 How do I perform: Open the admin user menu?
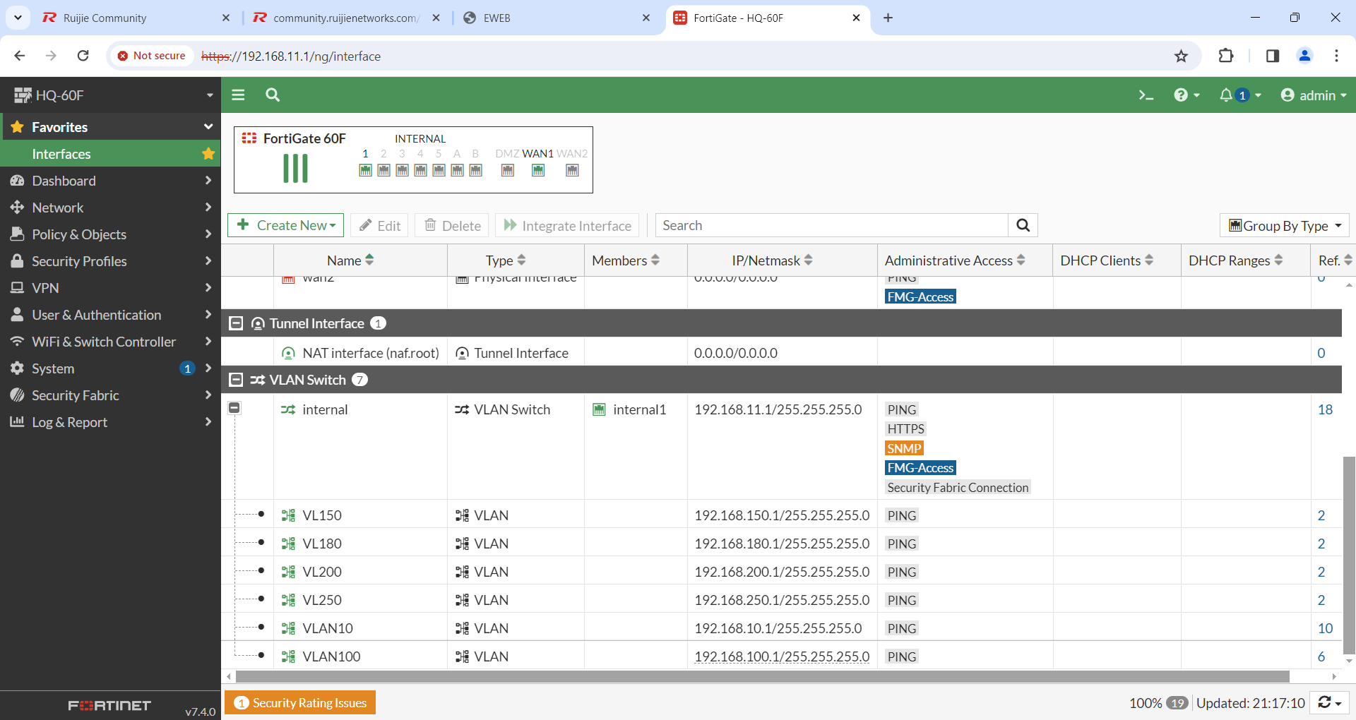click(x=1314, y=95)
